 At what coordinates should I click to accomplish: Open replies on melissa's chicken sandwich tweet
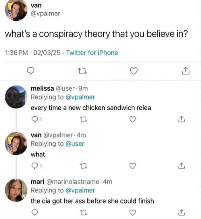pyautogui.click(x=33, y=120)
